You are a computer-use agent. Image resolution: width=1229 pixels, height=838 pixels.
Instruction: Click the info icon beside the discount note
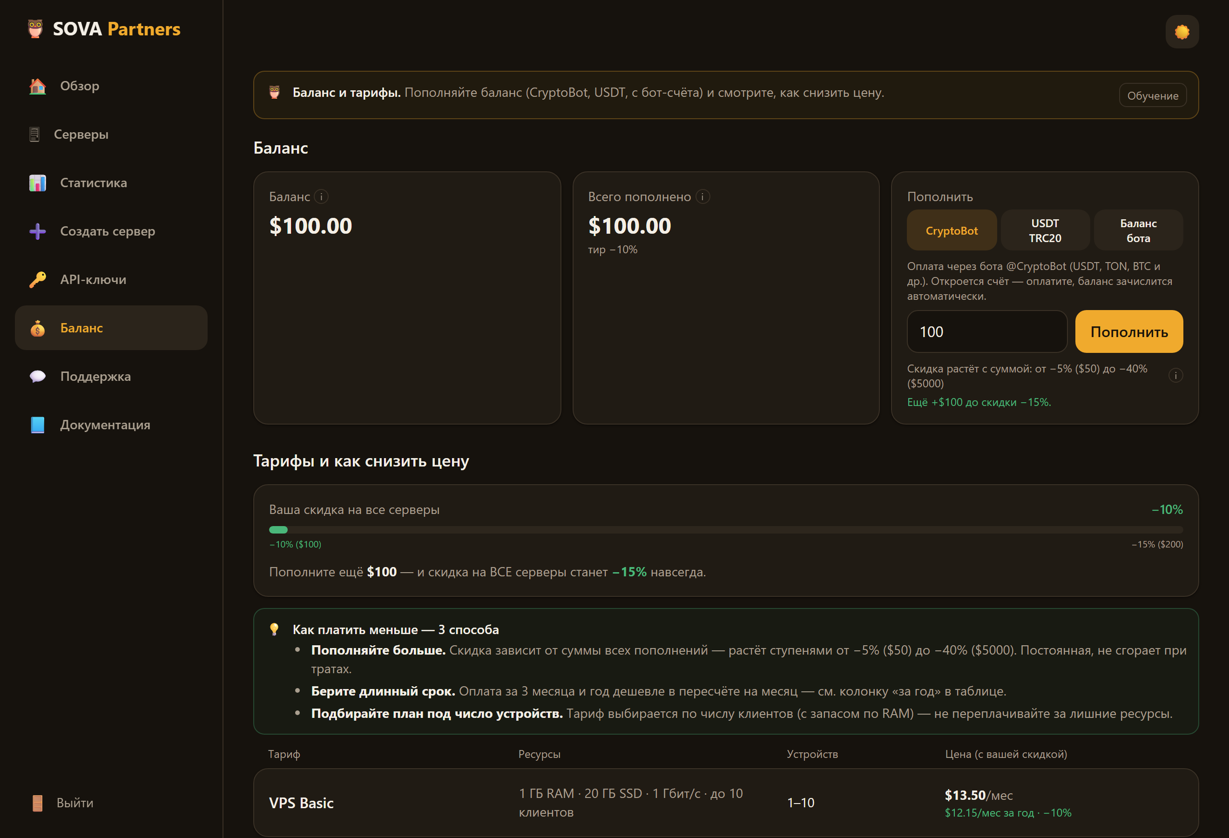1175,375
